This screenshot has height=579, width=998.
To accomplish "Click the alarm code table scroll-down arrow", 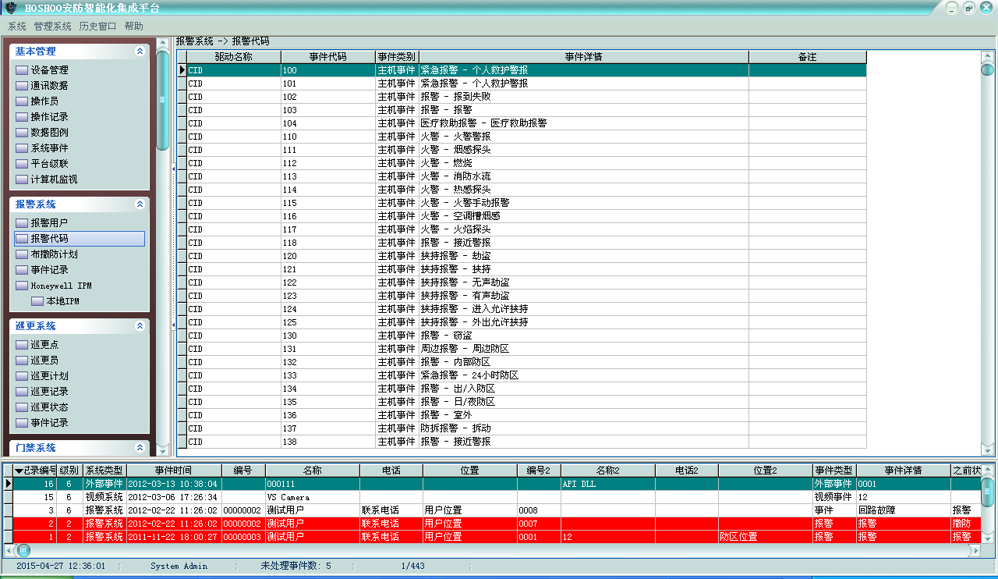I will point(987,449).
